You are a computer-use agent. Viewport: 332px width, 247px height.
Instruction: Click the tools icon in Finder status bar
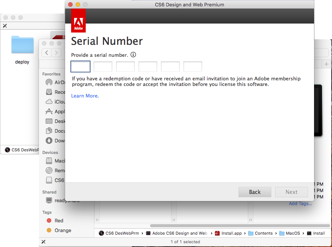[x=43, y=242]
